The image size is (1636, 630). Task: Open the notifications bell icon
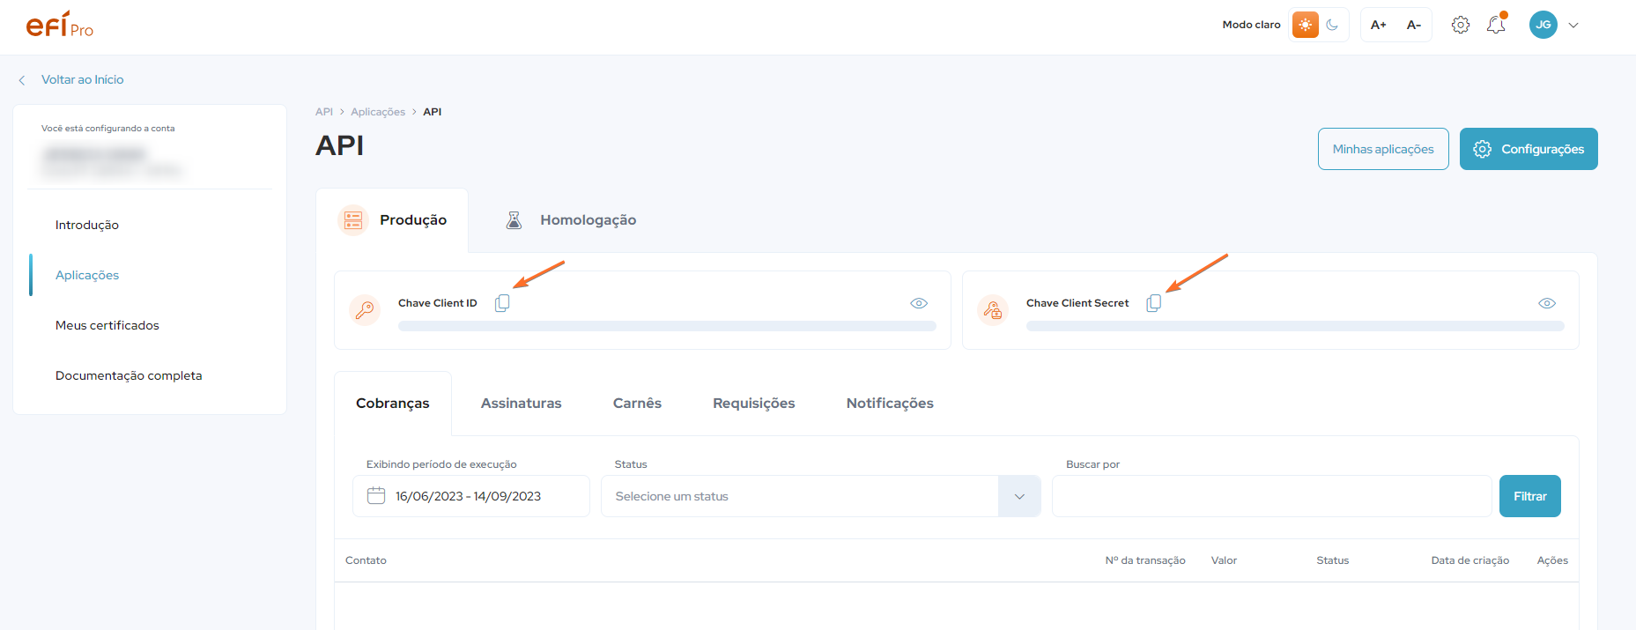[1496, 25]
